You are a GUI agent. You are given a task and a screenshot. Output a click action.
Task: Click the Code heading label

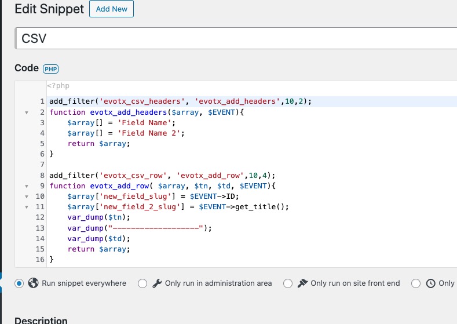pyautogui.click(x=27, y=68)
